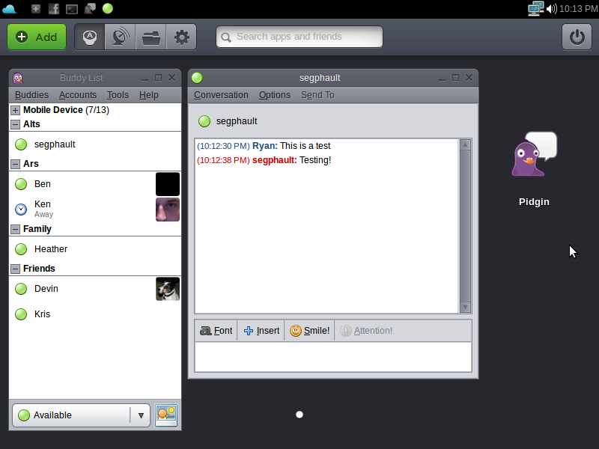Click the volume speaker tray icon
The image size is (599, 449).
551,8
